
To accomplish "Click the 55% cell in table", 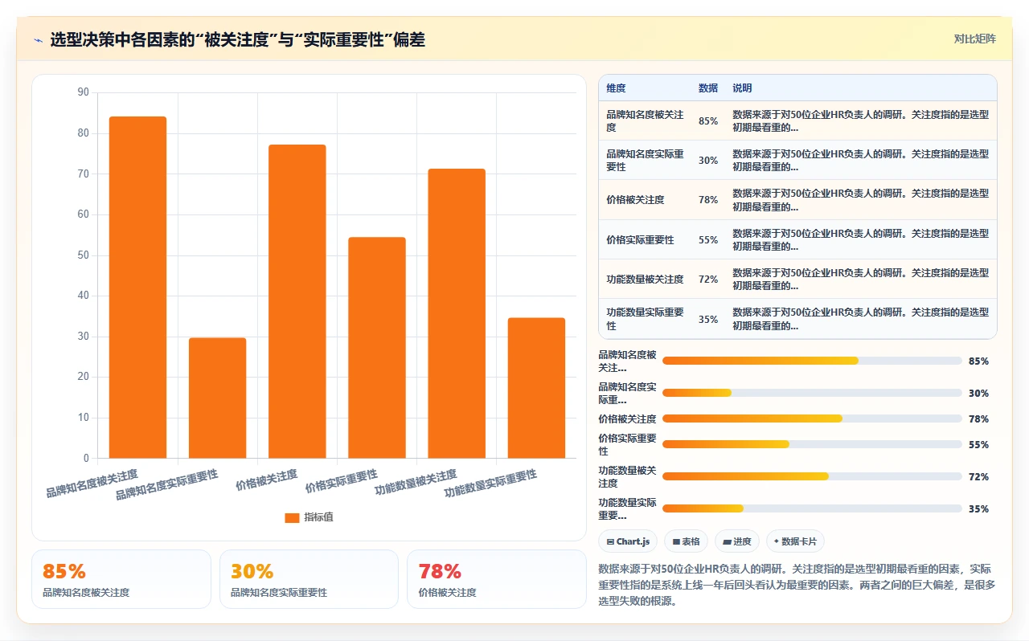I will coord(708,240).
